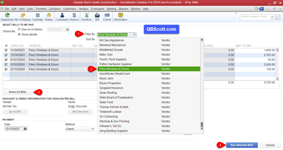The height and width of the screenshot is (150, 283).
Task: Open the Banking menu
Action: (112, 9)
